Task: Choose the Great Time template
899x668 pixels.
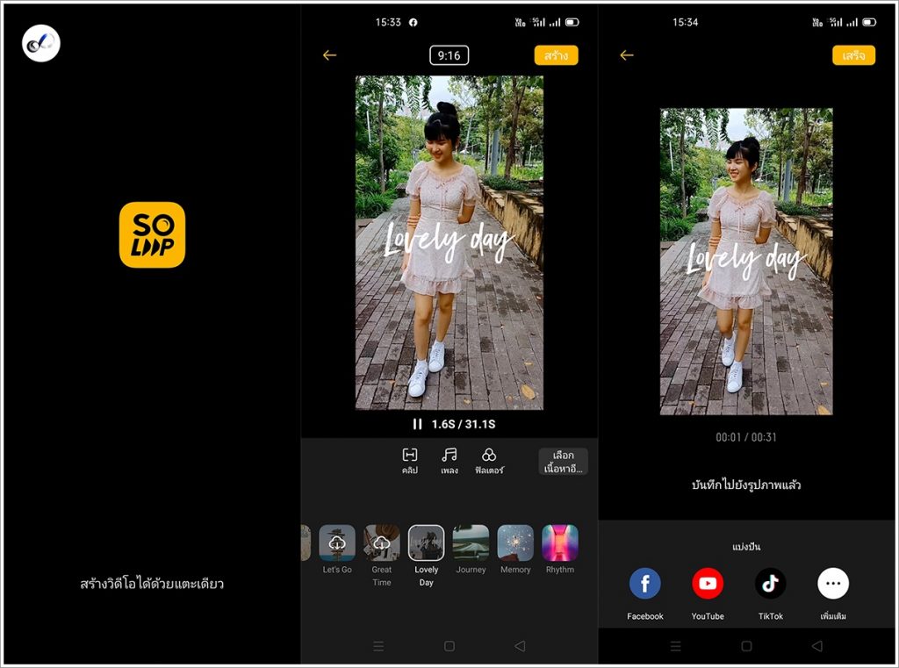Action: point(382,542)
